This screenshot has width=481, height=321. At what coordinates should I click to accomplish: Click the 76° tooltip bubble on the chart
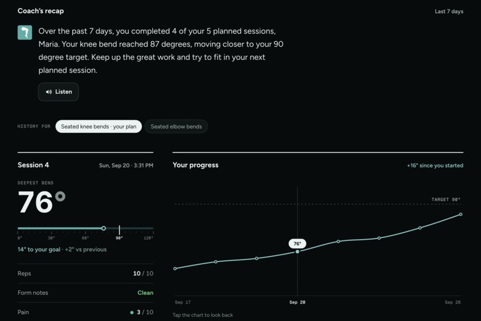coord(297,244)
